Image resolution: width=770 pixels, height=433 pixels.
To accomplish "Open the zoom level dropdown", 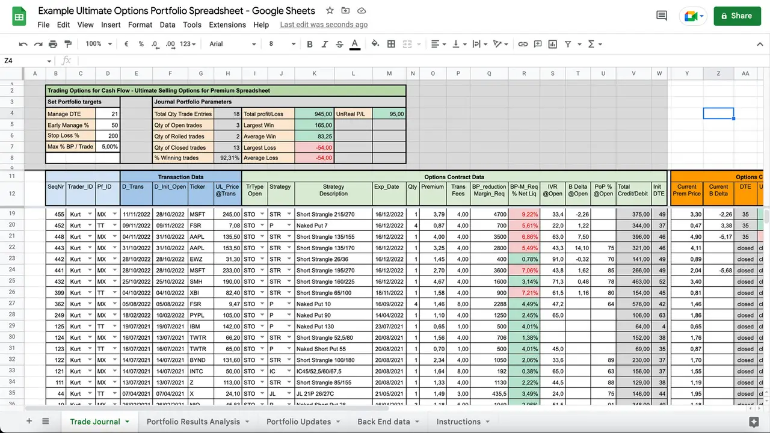I will (x=99, y=44).
